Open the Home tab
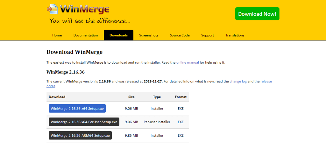Image resolution: width=326 pixels, height=143 pixels. click(57, 35)
